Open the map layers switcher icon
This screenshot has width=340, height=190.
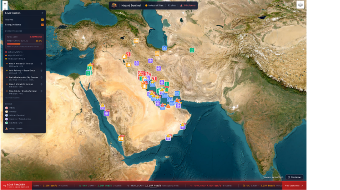tap(300, 5)
